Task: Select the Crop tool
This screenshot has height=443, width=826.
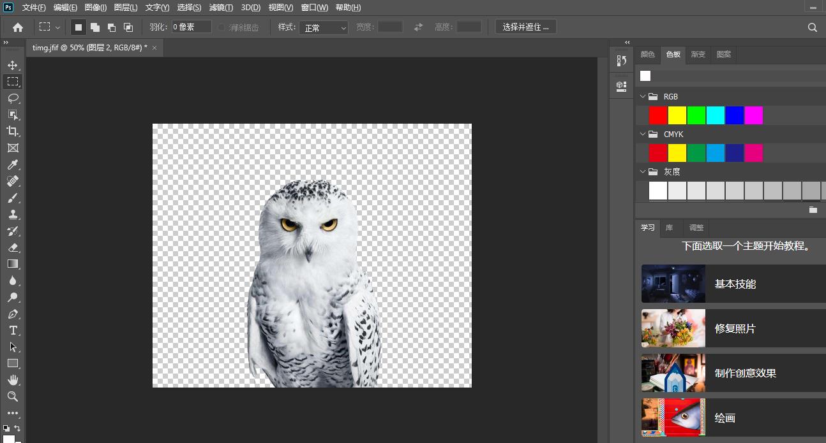Action: (13, 131)
